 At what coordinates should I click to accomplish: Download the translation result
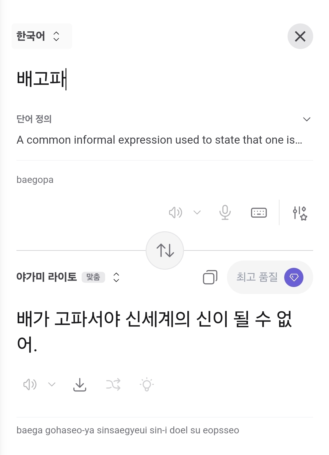80,385
